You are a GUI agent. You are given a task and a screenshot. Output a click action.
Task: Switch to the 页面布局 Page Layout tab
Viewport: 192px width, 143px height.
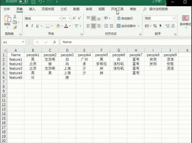click(x=48, y=9)
